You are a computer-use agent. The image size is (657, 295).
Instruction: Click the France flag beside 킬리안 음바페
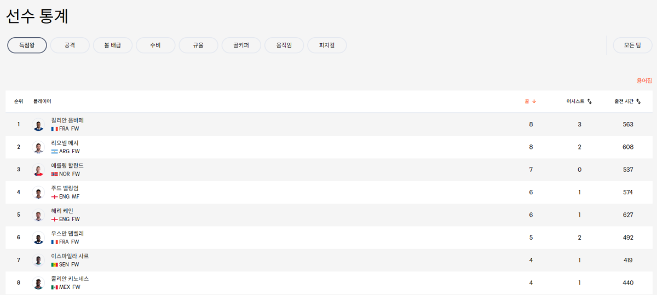[54, 129]
